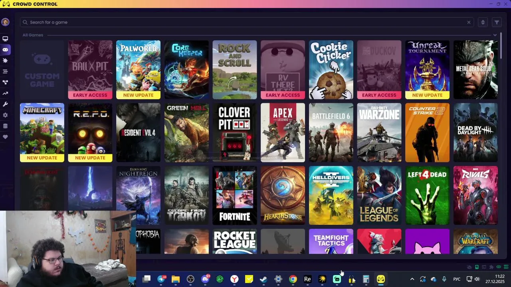Open the Left 4 Dead tile
511x287 pixels.
(427, 195)
